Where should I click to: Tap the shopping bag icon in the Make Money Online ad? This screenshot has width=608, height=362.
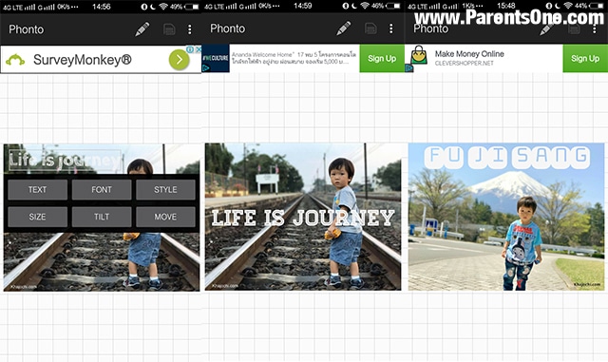tap(419, 55)
